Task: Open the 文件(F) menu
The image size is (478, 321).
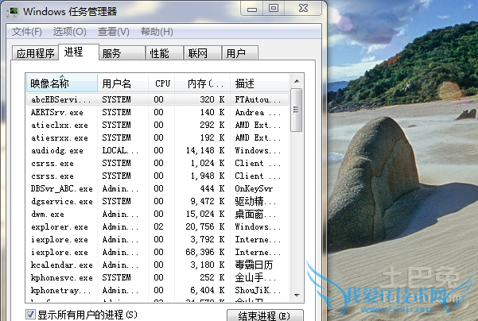Action: point(26,31)
